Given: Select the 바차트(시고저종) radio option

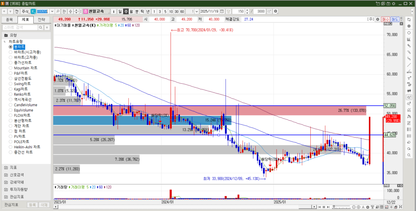Looking at the screenshot, I should pos(11,52).
